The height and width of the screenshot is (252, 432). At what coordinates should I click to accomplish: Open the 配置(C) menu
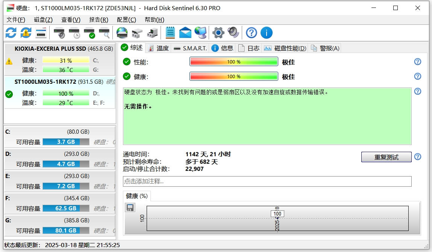point(126,20)
